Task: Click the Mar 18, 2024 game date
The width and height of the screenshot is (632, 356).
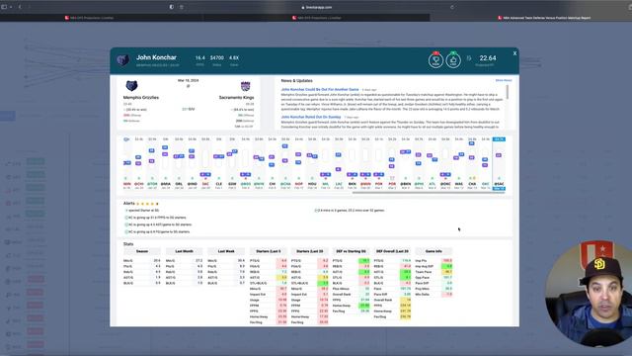Action: click(x=188, y=81)
